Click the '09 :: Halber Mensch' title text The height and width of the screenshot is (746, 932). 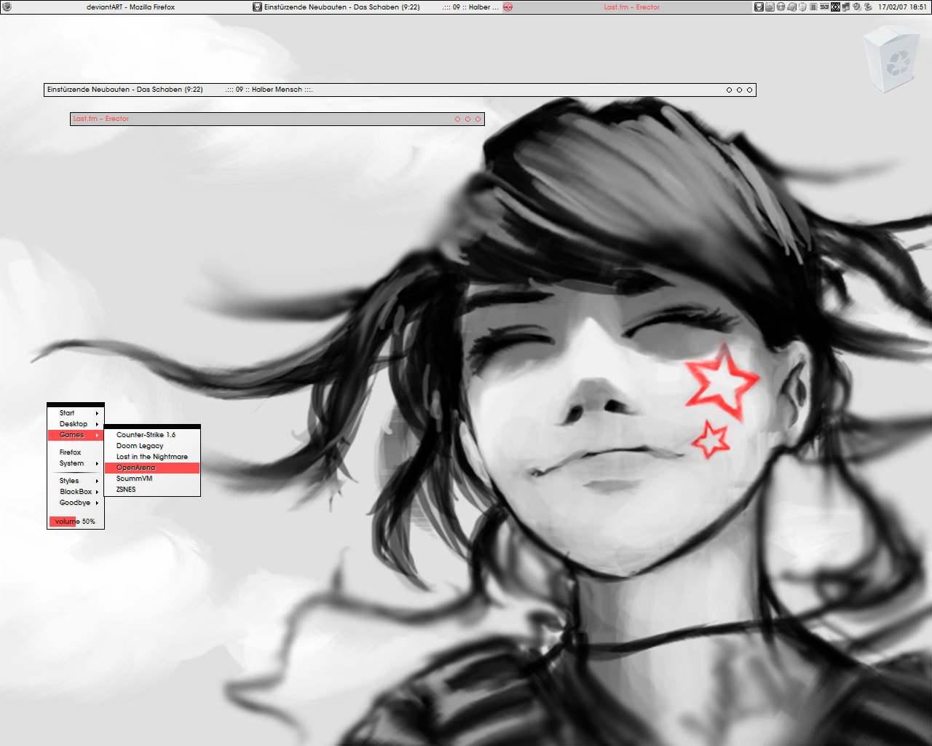(x=269, y=90)
